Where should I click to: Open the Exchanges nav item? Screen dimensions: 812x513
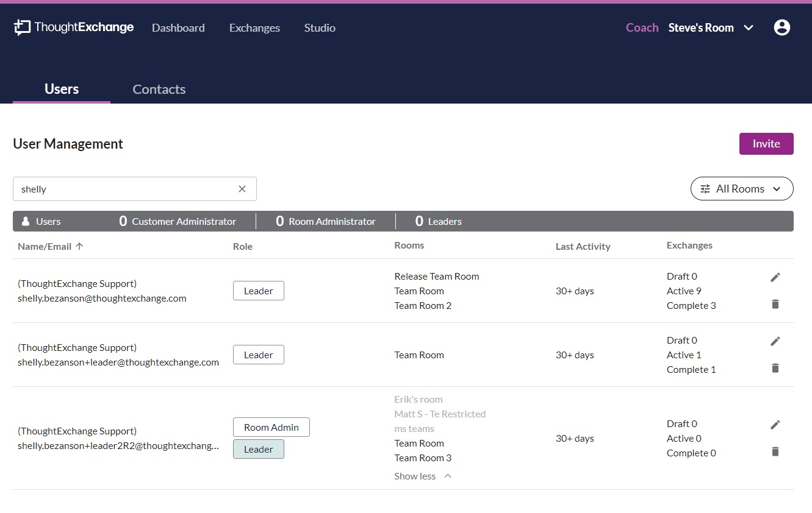pyautogui.click(x=254, y=27)
